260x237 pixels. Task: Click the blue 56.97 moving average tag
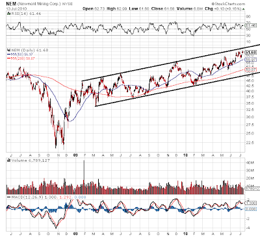click(251, 59)
